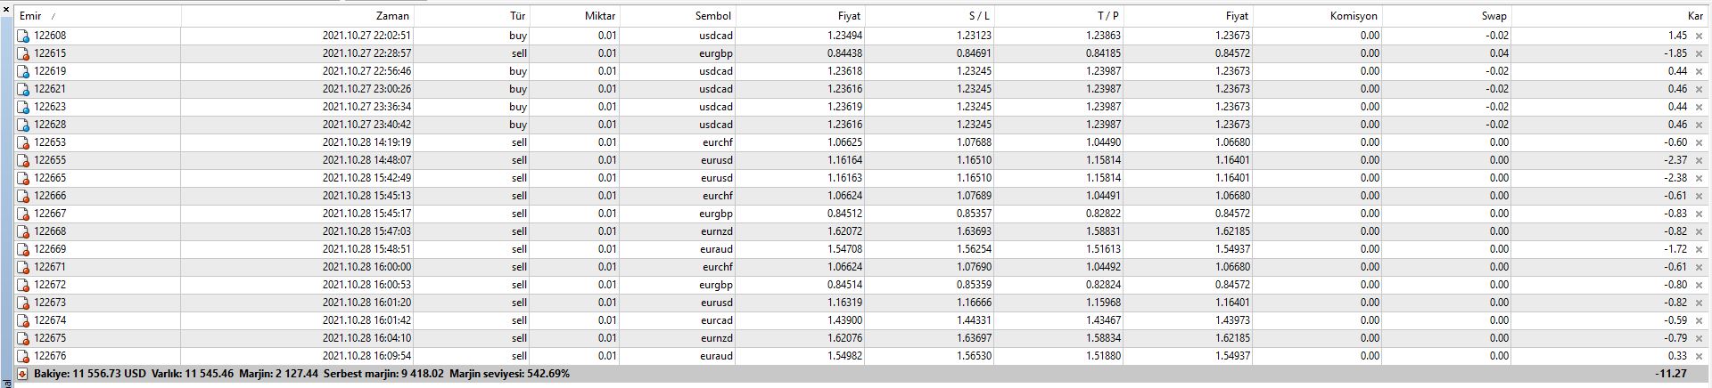Close the usdcad position 122608 with its X
Screen dimensions: 1712x388
pos(1699,36)
